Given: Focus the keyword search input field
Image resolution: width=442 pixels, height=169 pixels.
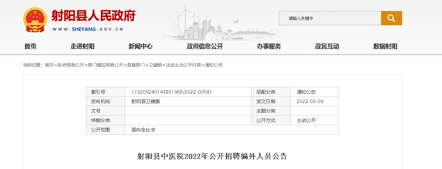Looking at the screenshot, I should [330, 18].
